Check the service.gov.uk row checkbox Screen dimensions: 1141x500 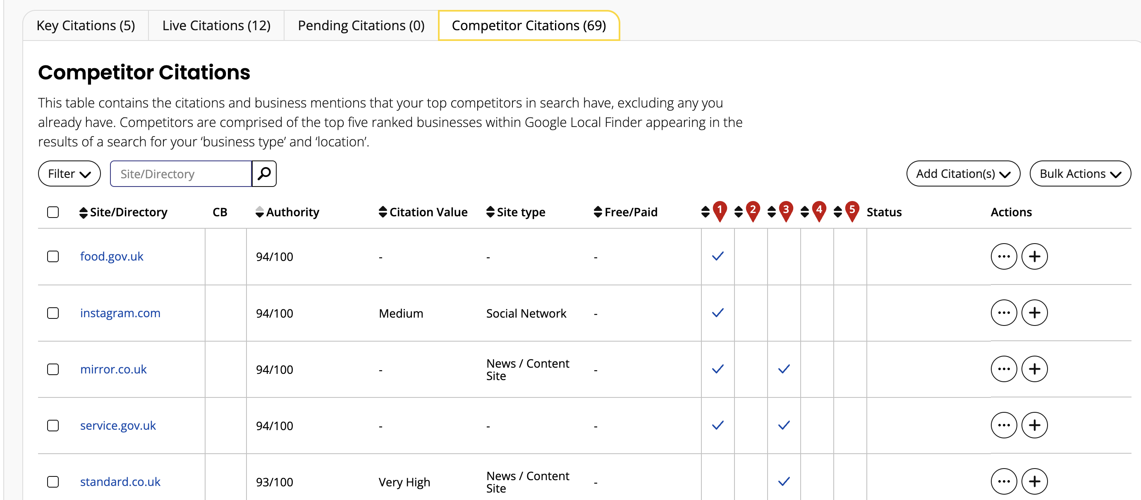(53, 426)
